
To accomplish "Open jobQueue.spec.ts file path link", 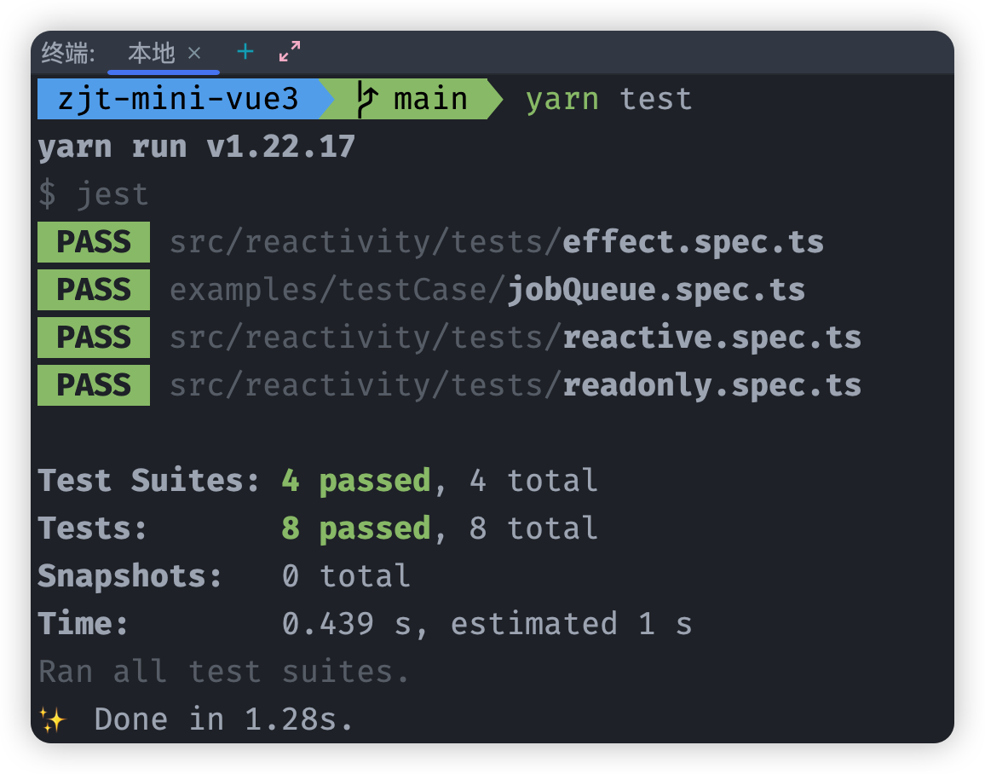I will [x=487, y=290].
